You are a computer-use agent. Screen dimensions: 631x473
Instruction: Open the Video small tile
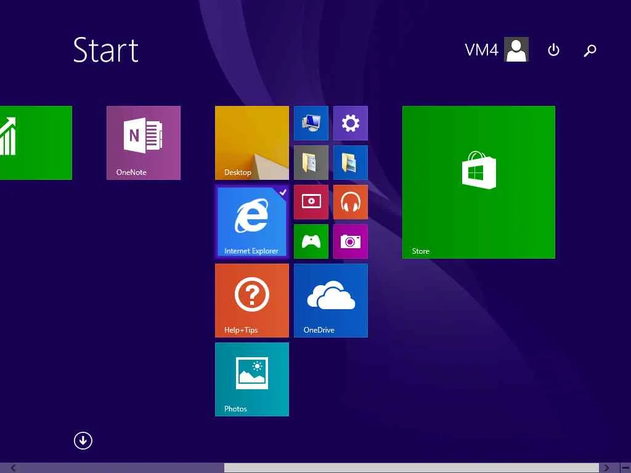tap(311, 202)
